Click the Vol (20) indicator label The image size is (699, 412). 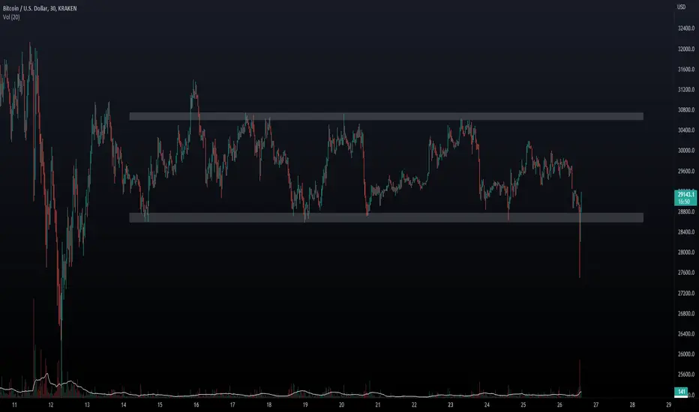click(11, 17)
